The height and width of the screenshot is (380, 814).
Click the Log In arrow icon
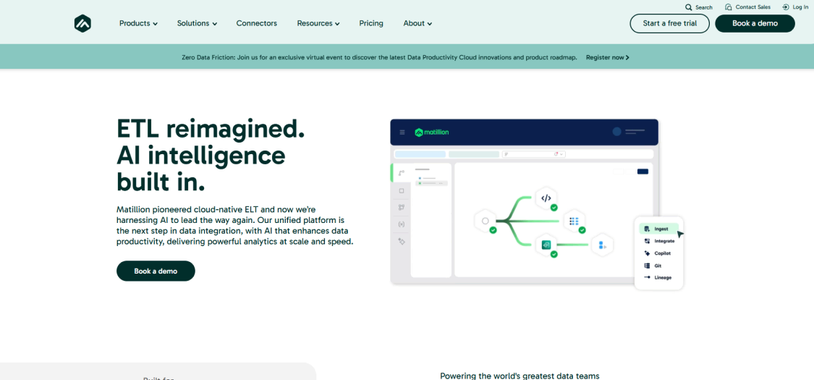tap(785, 7)
